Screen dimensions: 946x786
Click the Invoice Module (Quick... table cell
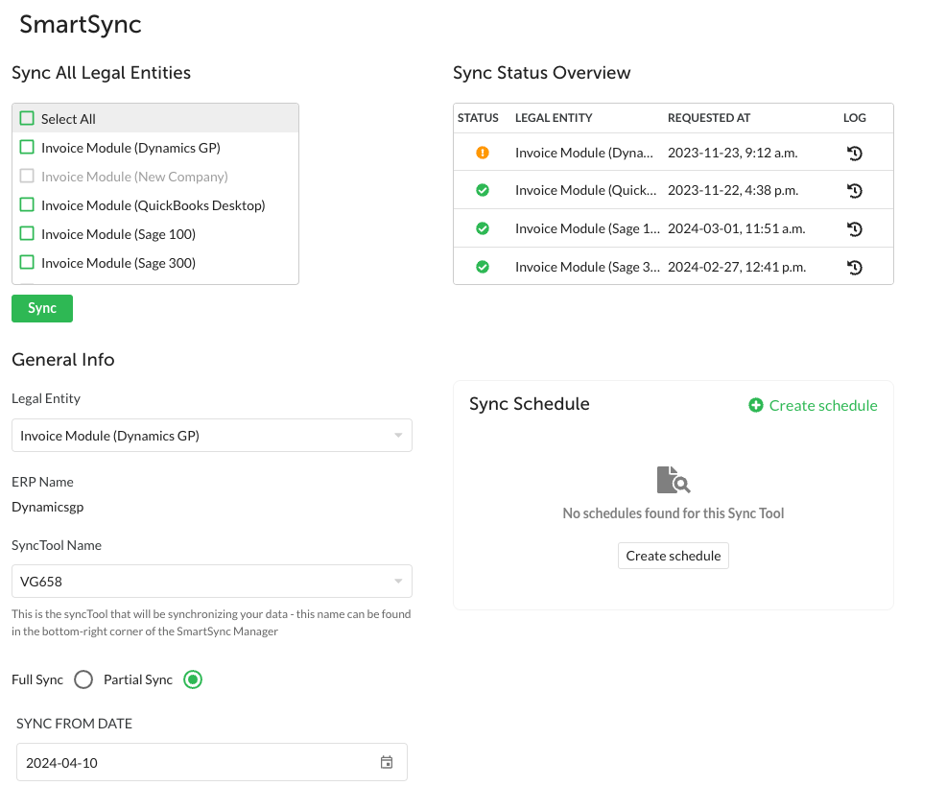tap(586, 190)
